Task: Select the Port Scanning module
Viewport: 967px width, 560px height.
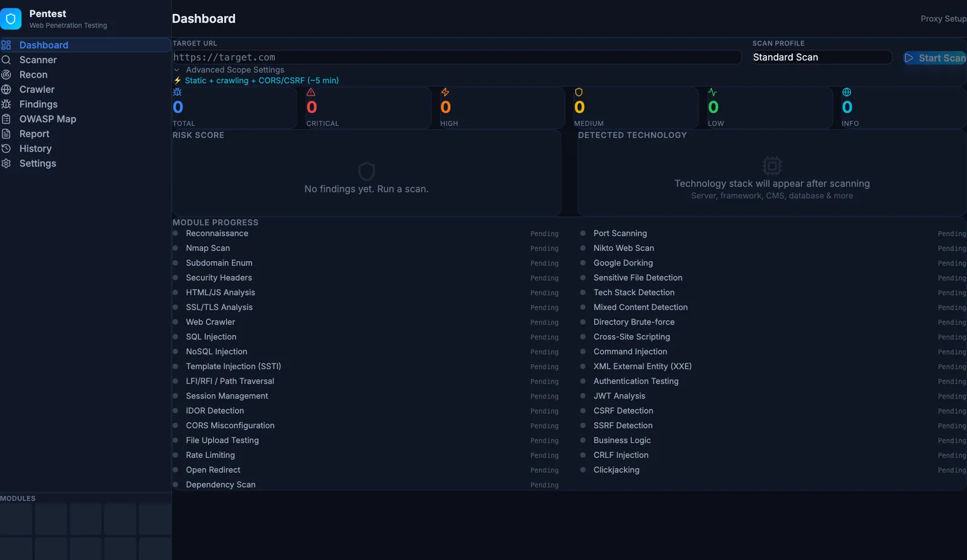Action: point(773,233)
